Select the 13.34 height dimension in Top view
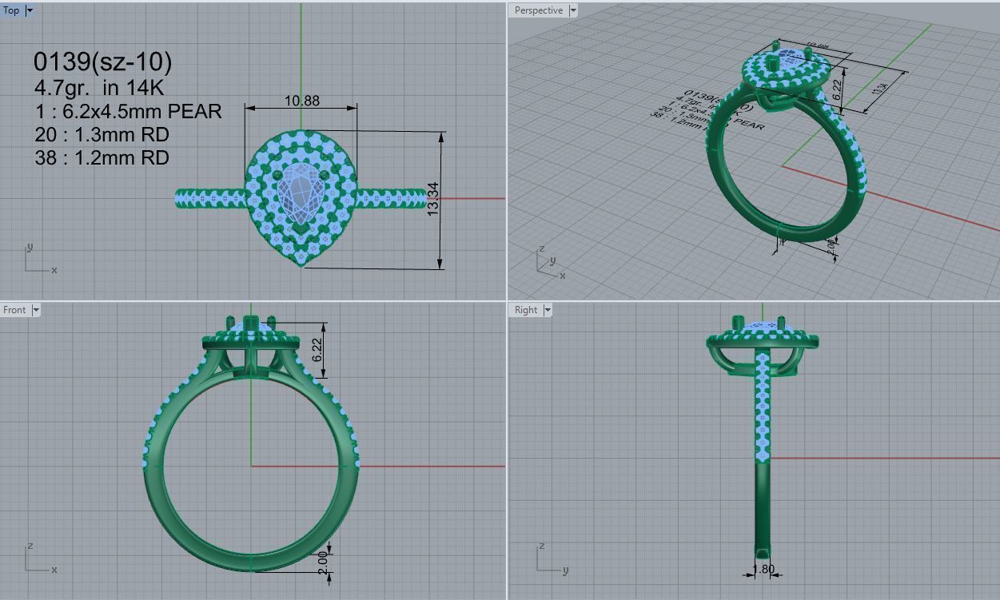 432,198
